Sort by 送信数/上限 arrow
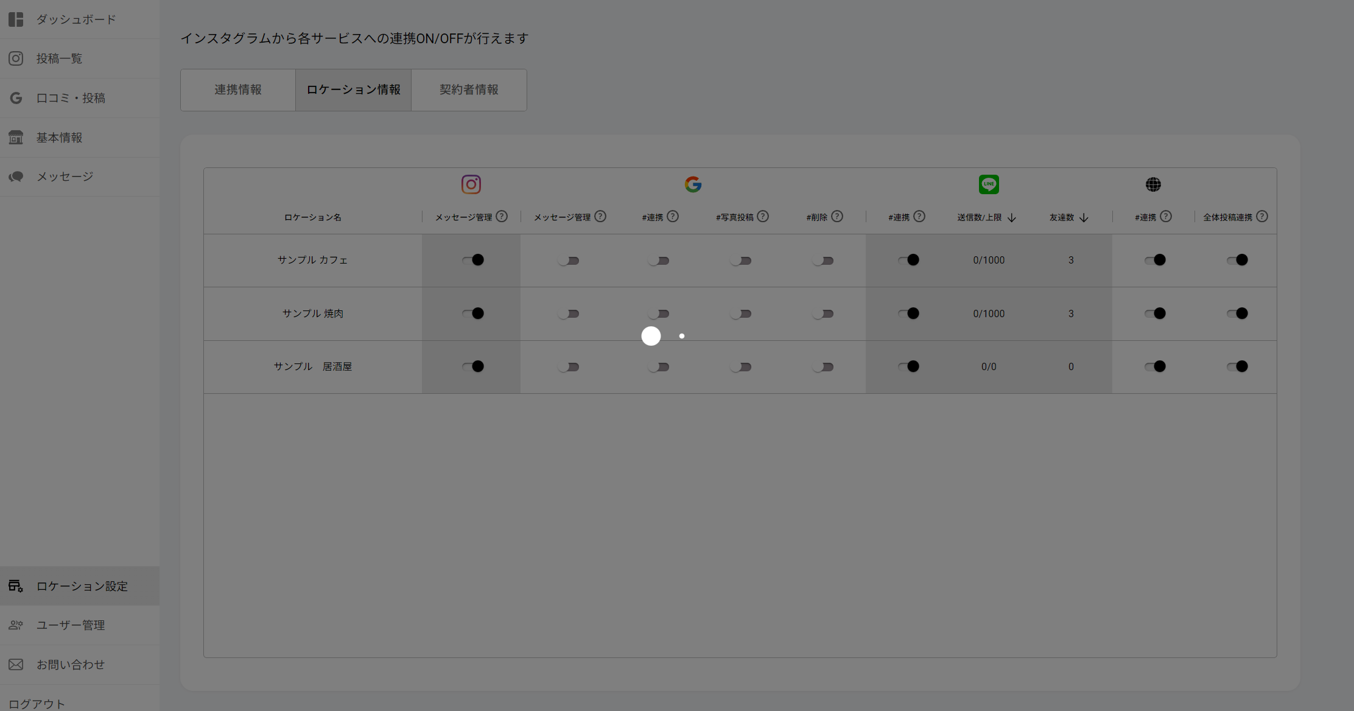Screen dimensions: 1354x711 pyautogui.click(x=1012, y=218)
